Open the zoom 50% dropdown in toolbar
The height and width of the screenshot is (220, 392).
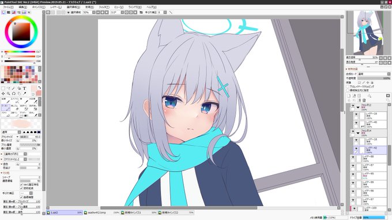(x=94, y=12)
